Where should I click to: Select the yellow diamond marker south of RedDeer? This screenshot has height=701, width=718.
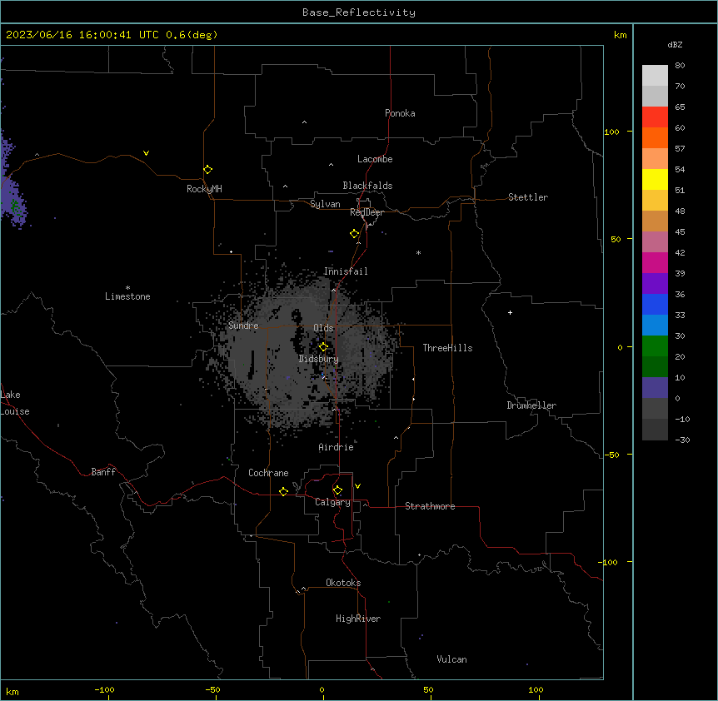click(x=354, y=234)
